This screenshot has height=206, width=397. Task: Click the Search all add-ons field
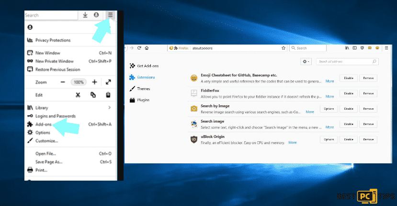pos(347,62)
